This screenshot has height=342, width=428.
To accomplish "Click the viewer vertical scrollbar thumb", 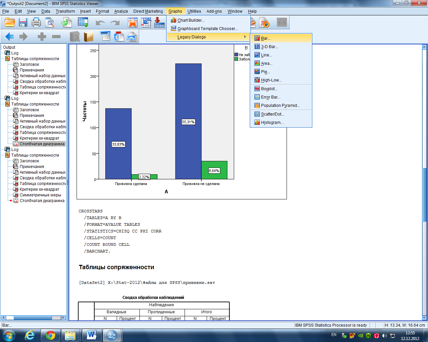I will point(424,195).
